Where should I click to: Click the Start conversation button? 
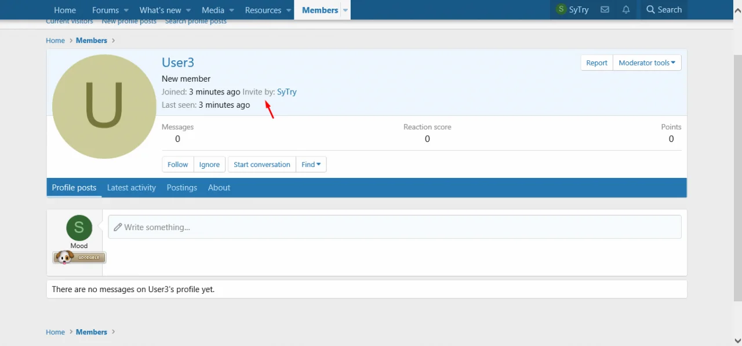pos(261,165)
